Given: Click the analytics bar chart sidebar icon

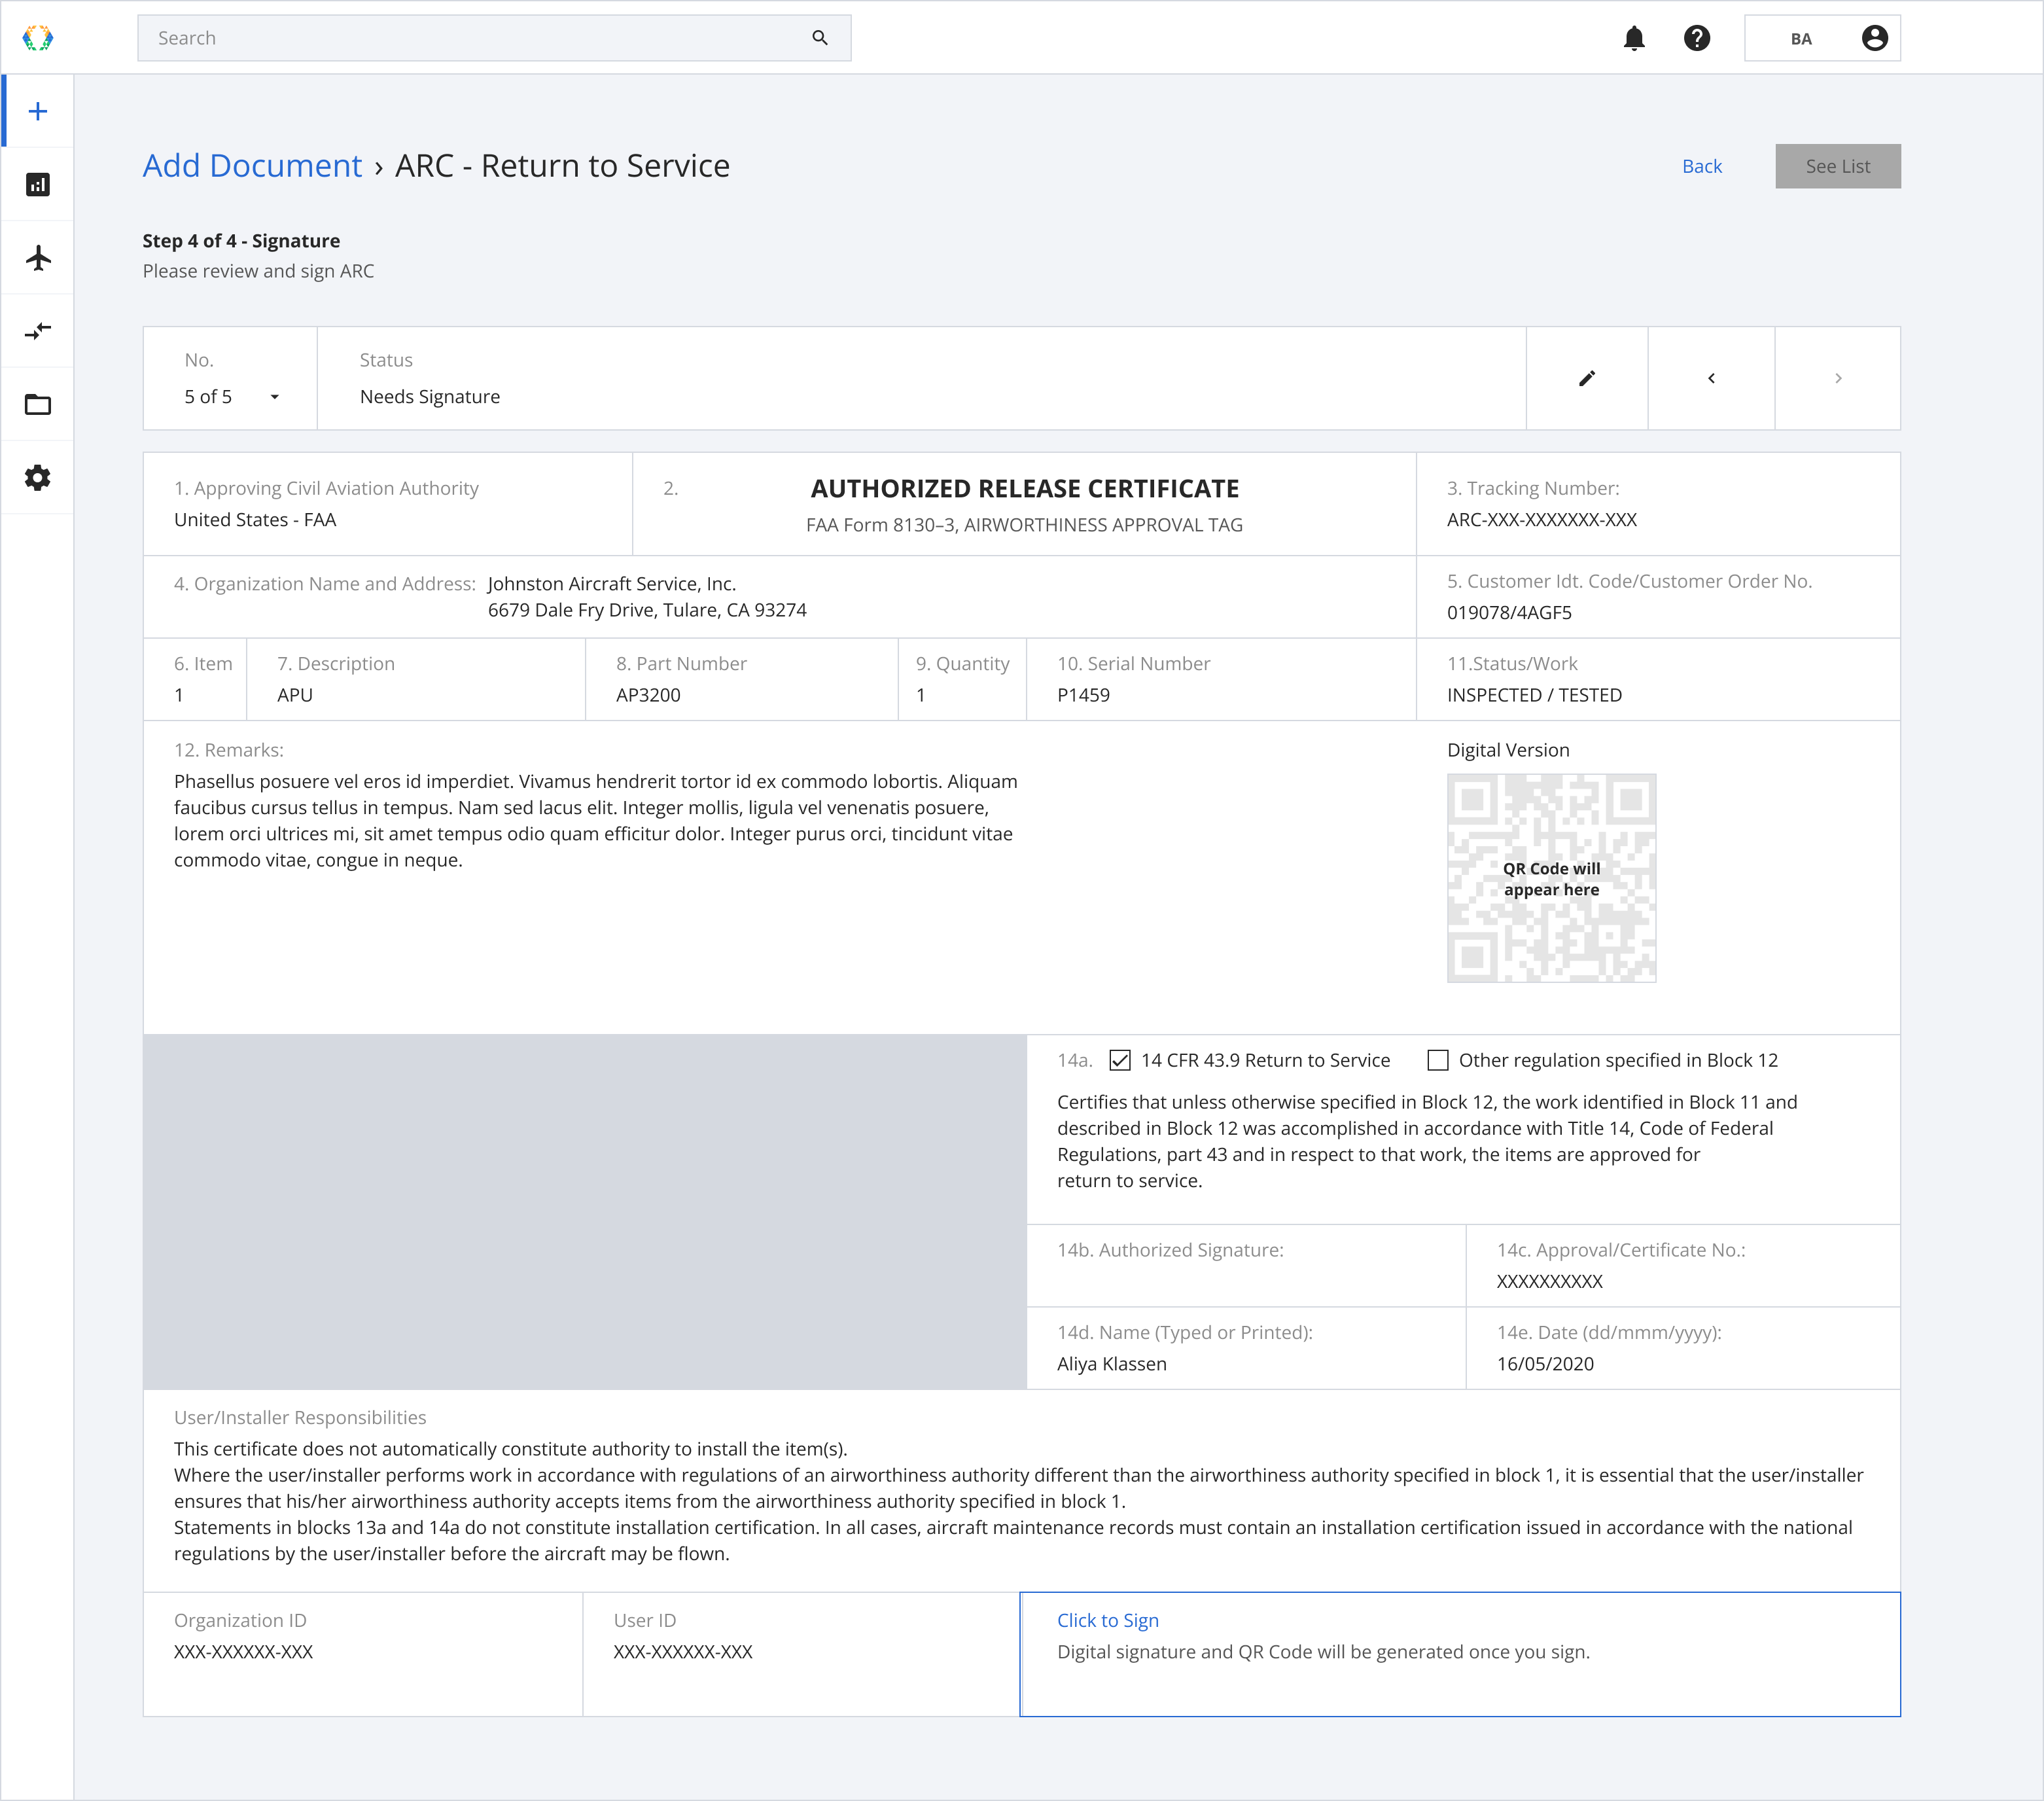Looking at the screenshot, I should pyautogui.click(x=37, y=185).
